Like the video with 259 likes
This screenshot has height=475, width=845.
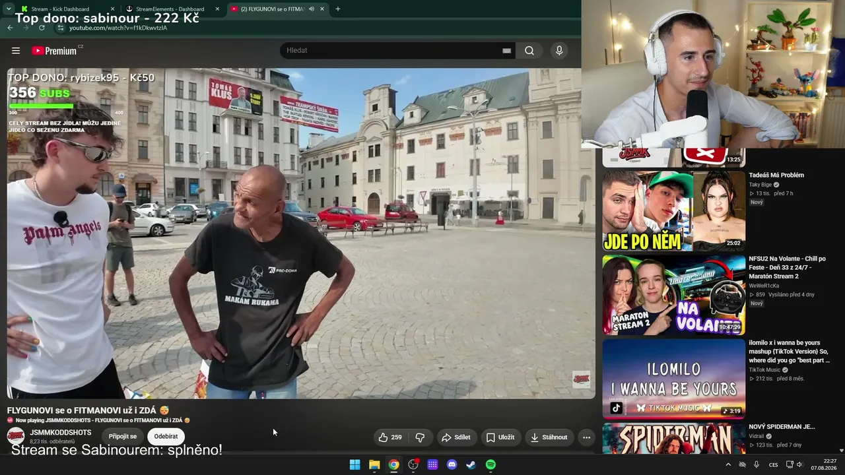pos(389,437)
